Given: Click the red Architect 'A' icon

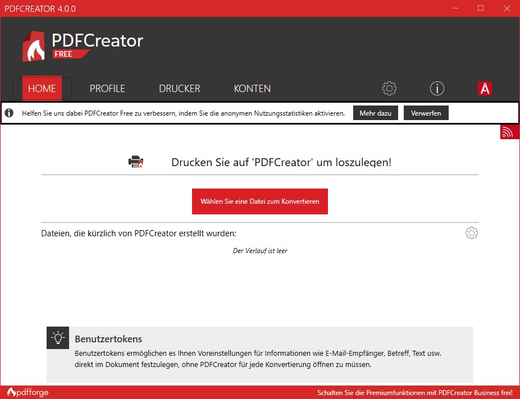Looking at the screenshot, I should click(x=485, y=89).
